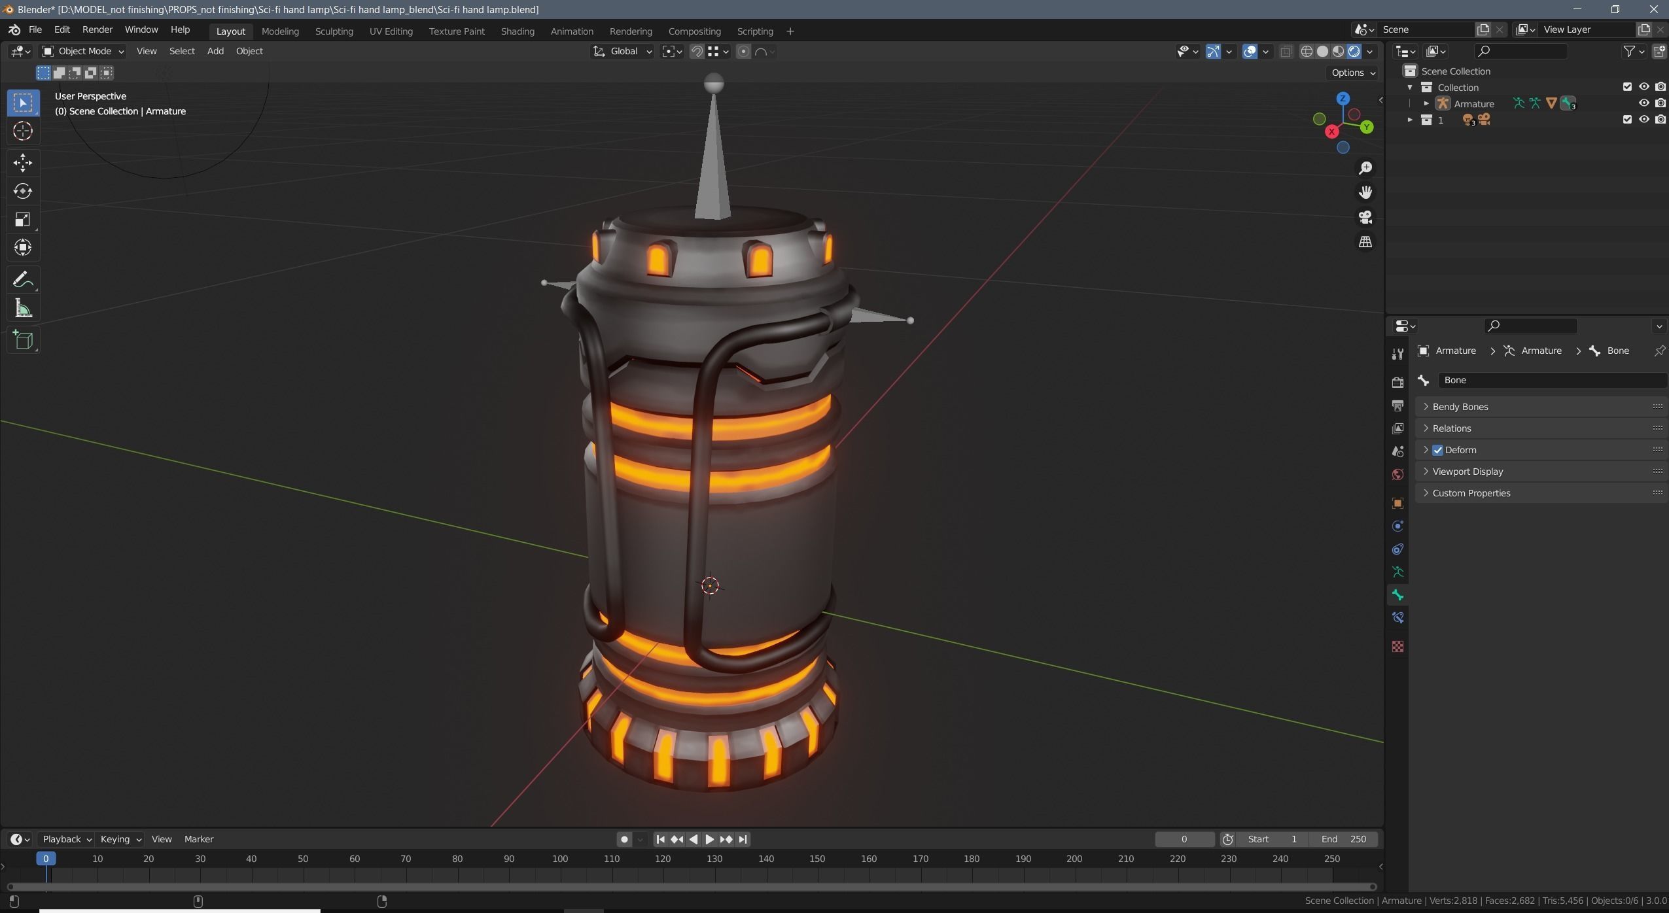Click the pan hand viewport icon

(1365, 192)
